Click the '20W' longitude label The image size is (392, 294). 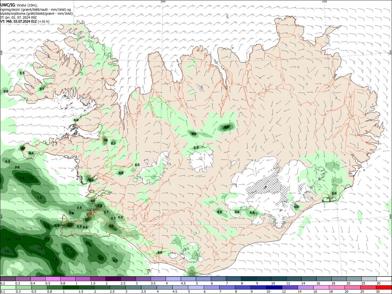(x=163, y=2)
